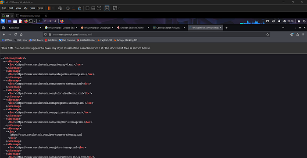Open the snapshot manager icon
Viewport: 307px width, 158px height.
(x=79, y=8)
